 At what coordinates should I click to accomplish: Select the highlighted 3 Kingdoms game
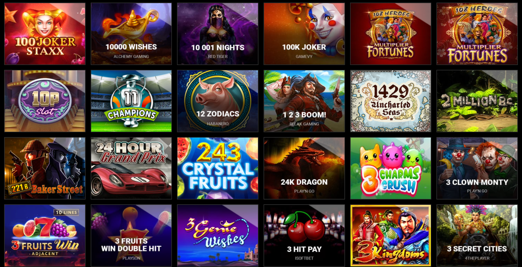tap(391, 235)
